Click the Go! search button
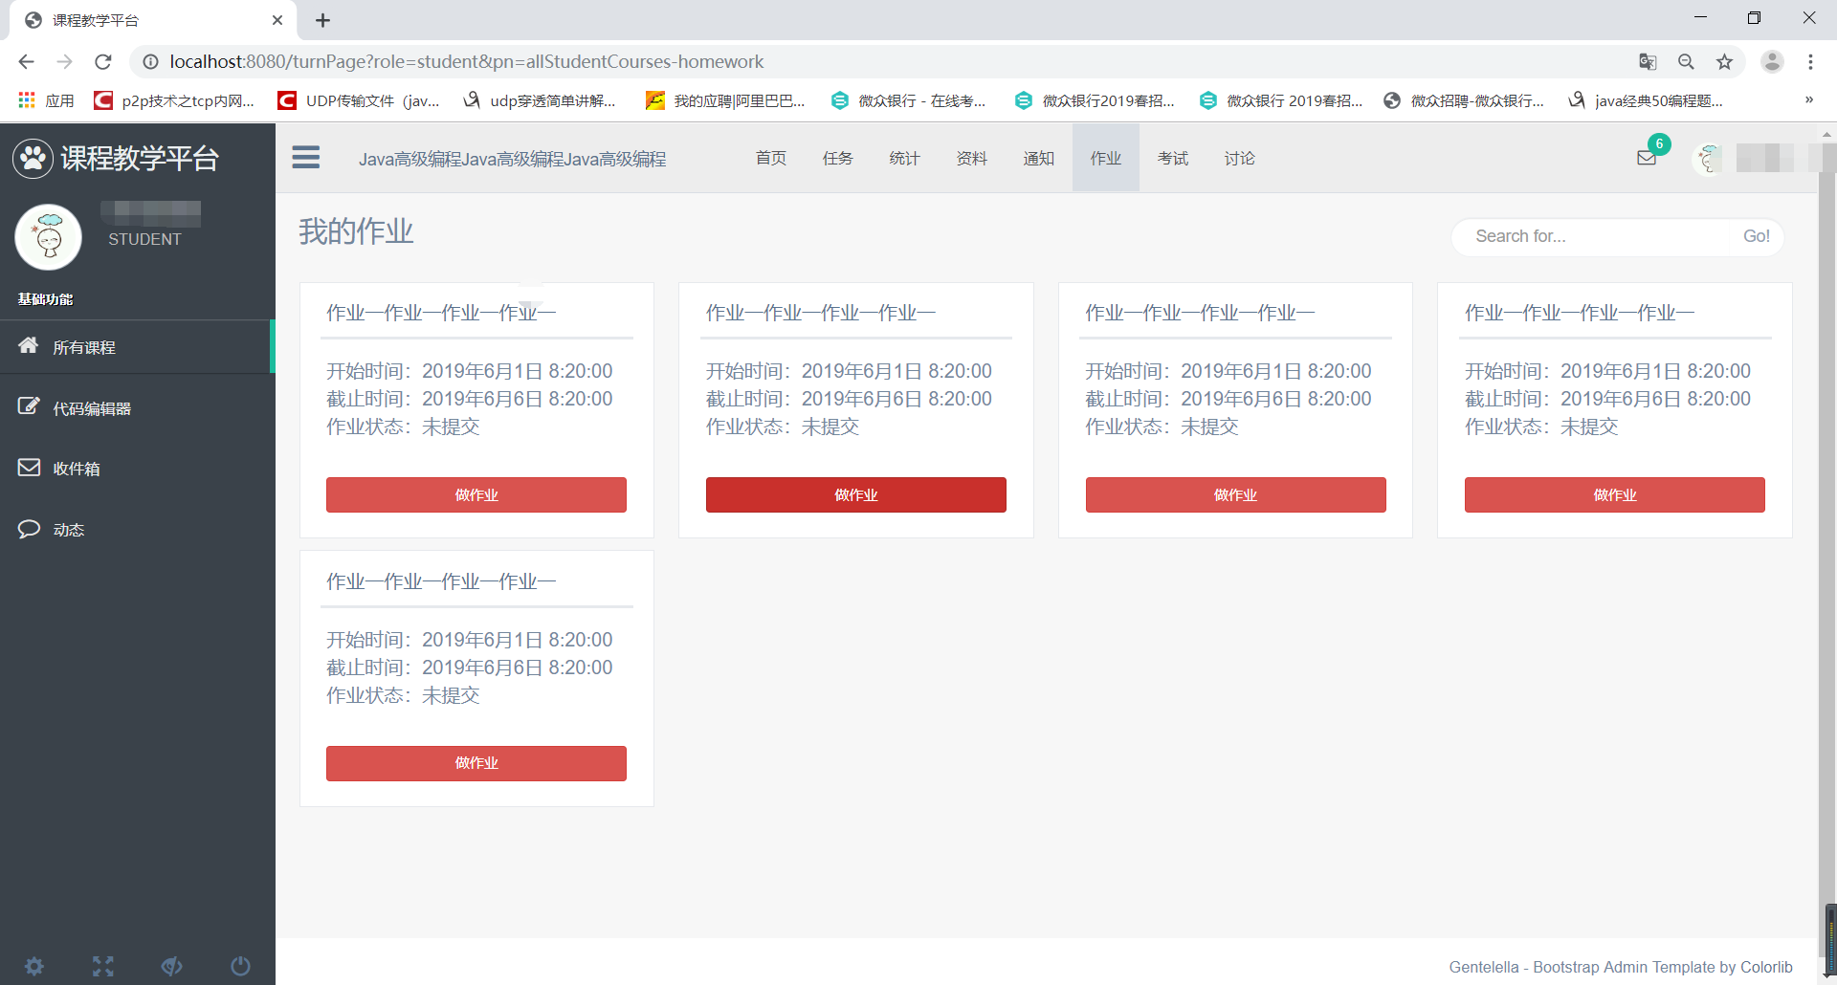 (x=1757, y=236)
